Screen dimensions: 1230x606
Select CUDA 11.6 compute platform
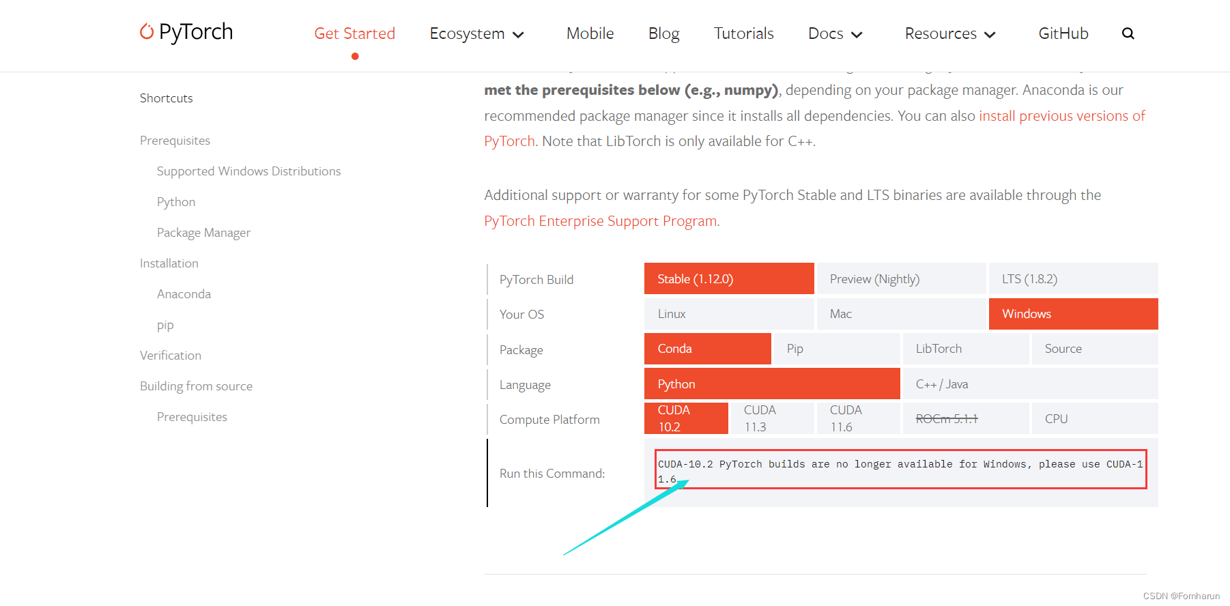[x=858, y=418]
